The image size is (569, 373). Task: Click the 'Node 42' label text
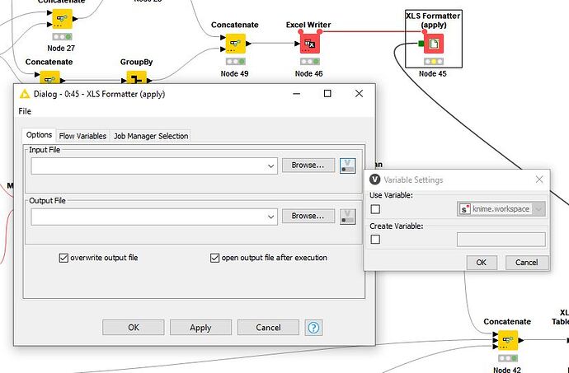coord(506,370)
